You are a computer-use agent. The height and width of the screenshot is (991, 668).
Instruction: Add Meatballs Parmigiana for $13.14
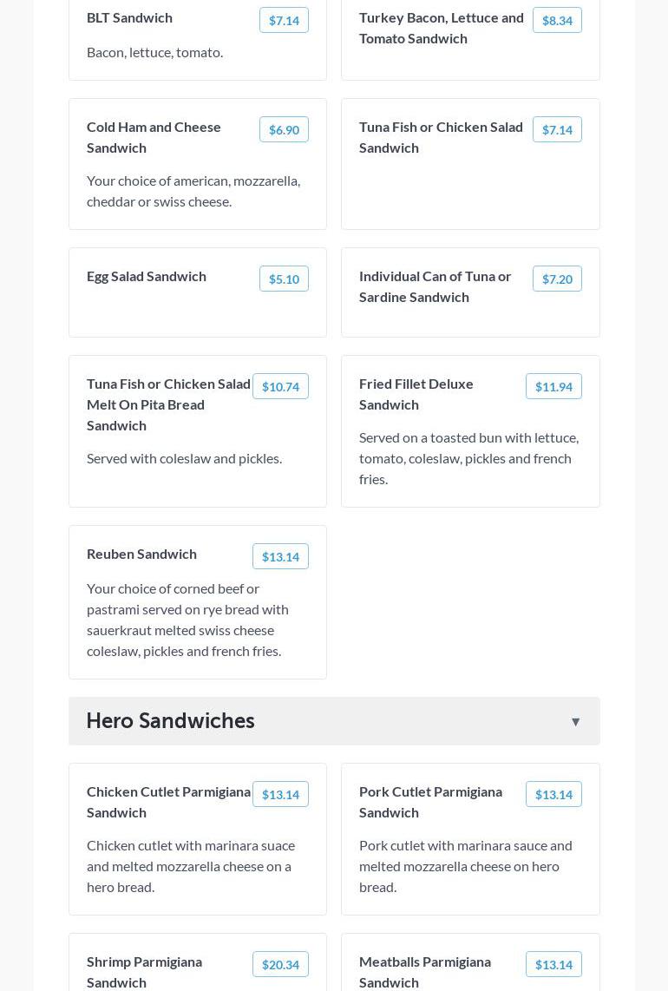pyautogui.click(x=553, y=964)
